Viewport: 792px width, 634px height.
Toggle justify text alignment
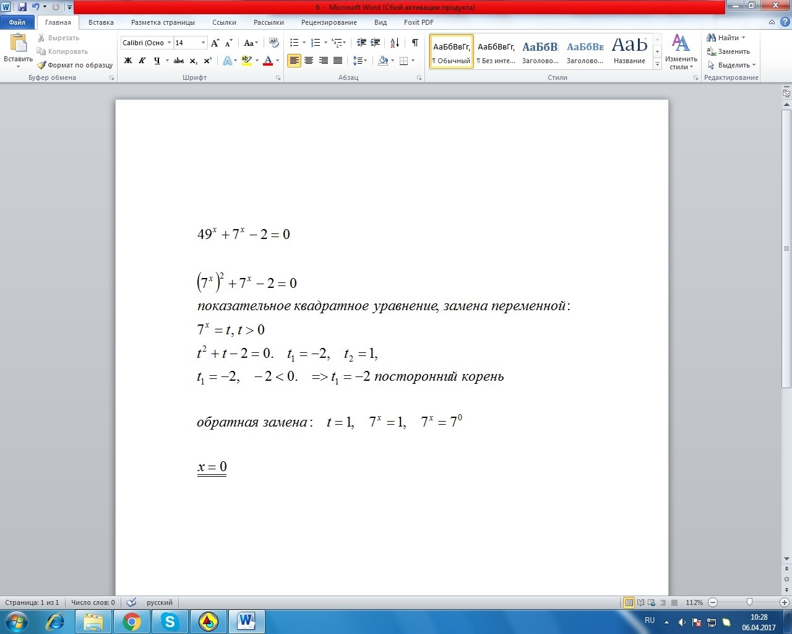[x=338, y=61]
